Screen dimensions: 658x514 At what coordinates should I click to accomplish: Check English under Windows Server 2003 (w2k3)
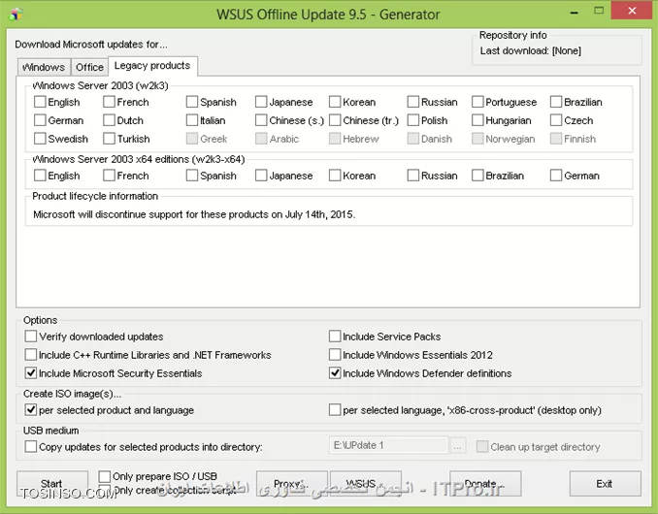pos(40,102)
